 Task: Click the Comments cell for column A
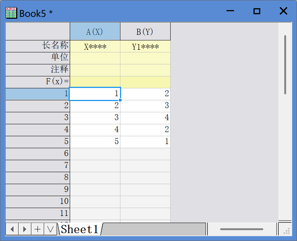tap(95, 70)
